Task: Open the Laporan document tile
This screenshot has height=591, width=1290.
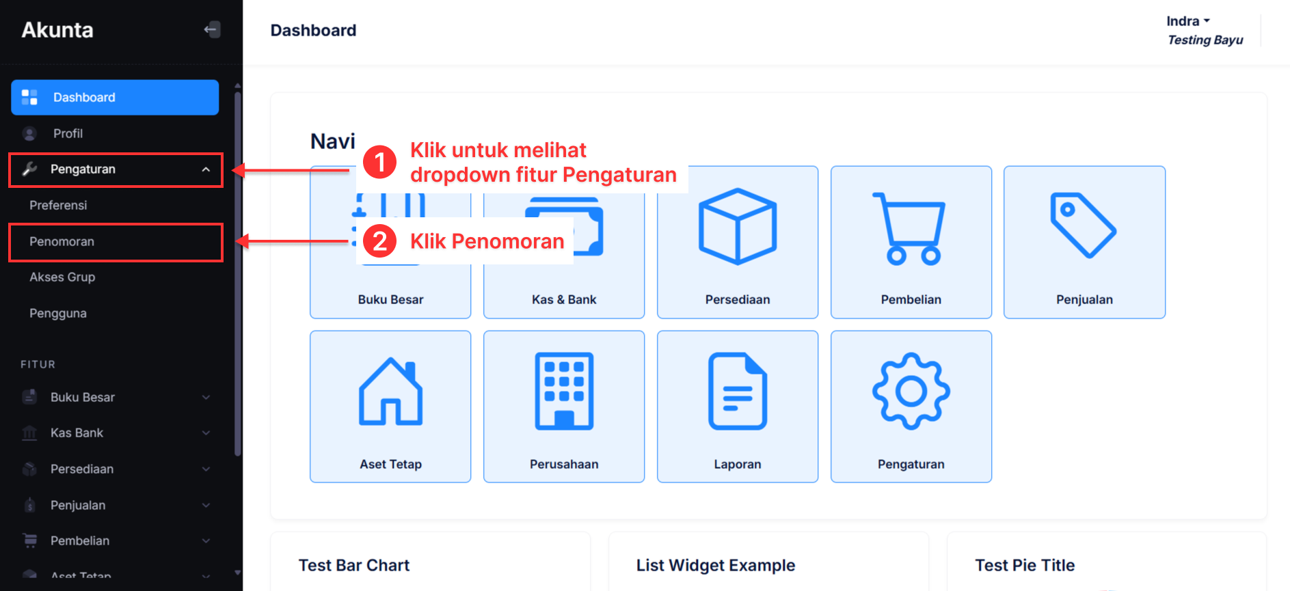Action: point(737,407)
